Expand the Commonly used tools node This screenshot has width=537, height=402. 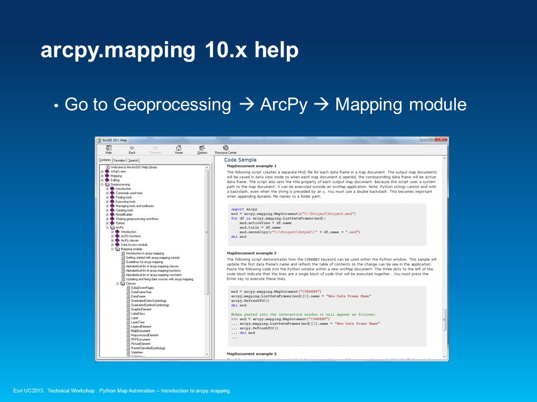coord(107,193)
